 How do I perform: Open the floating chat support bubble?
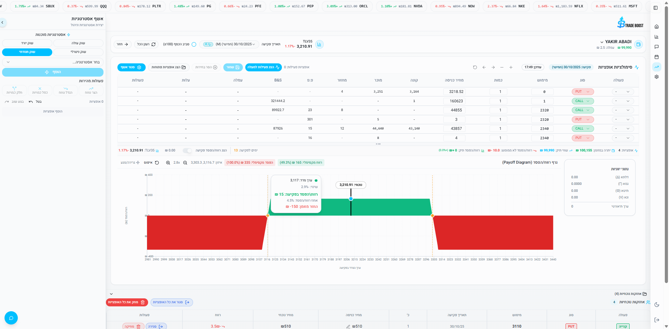pyautogui.click(x=11, y=318)
